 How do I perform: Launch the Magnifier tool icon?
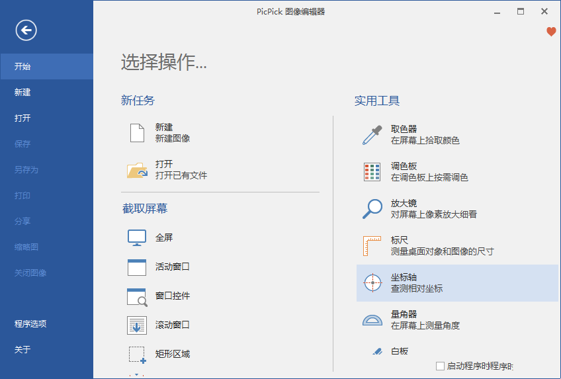pos(372,209)
